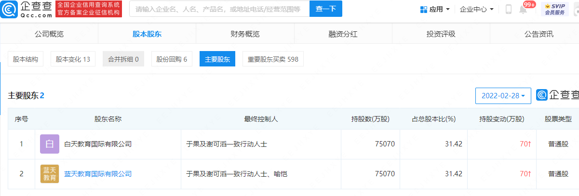Select the 主要股东 sub-tab

tap(217, 59)
